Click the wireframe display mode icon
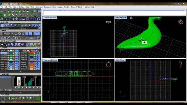Viewport: 187px width, 105px height. click(2, 25)
